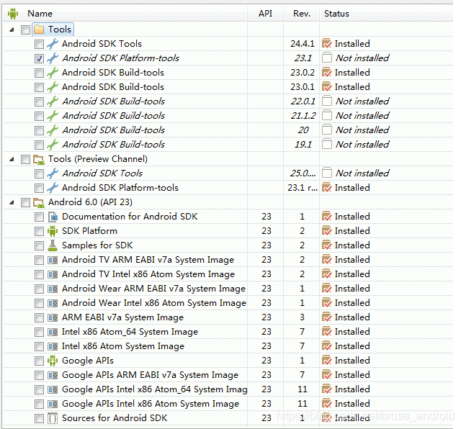Collapse Android 6.0 (API 23) group

click(x=12, y=202)
